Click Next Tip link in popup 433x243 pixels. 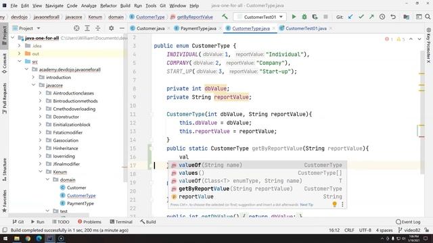[x=306, y=205]
